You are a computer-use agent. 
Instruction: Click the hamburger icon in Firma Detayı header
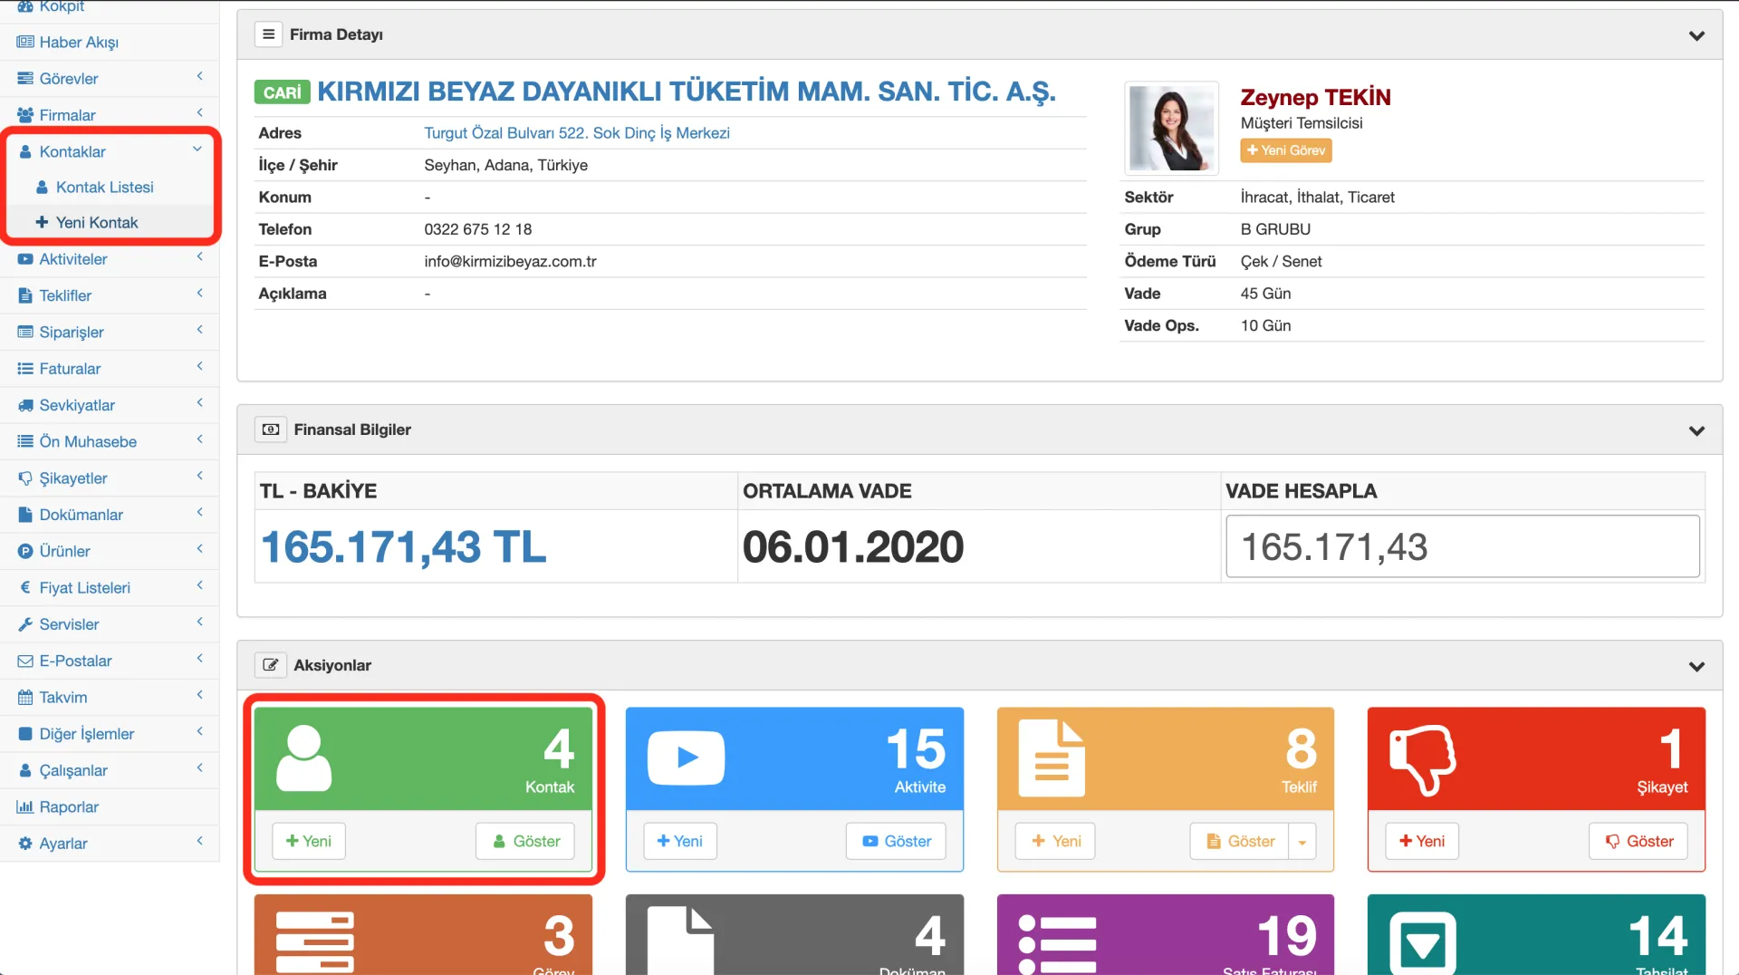tap(268, 34)
